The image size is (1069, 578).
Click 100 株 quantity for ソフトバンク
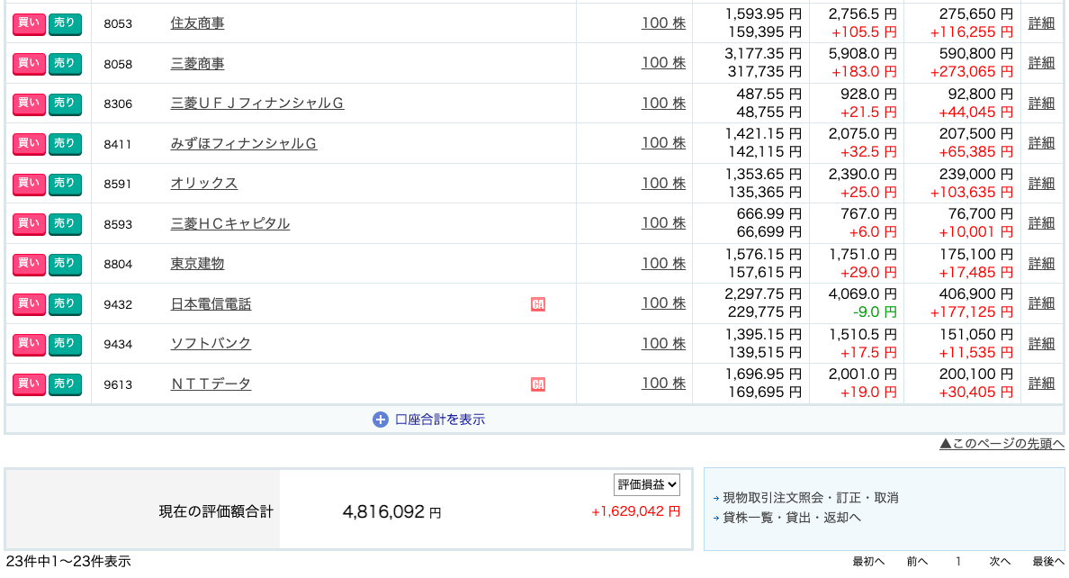663,344
